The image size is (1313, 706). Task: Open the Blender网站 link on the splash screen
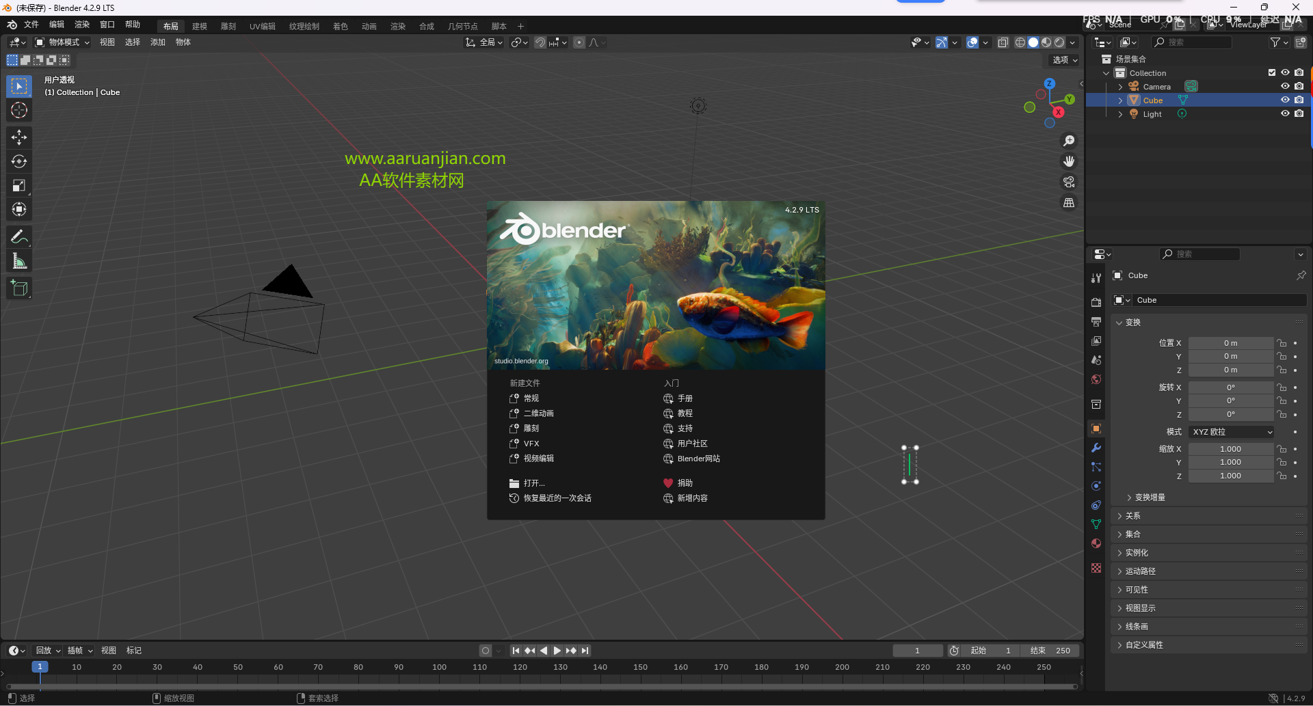[x=698, y=459]
